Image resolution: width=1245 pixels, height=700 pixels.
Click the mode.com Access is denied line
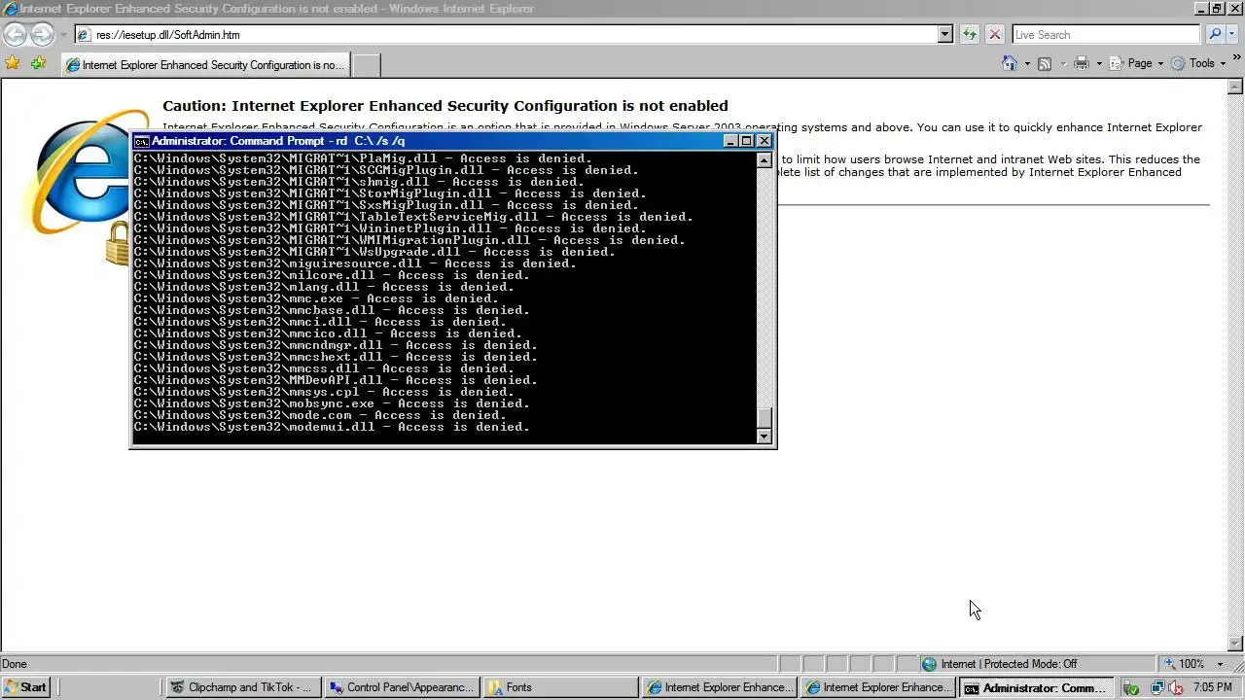click(x=320, y=415)
